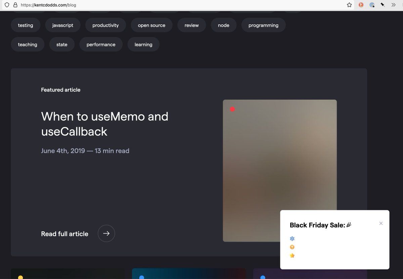Filter by the state tag
This screenshot has width=403, height=279.
(x=62, y=44)
